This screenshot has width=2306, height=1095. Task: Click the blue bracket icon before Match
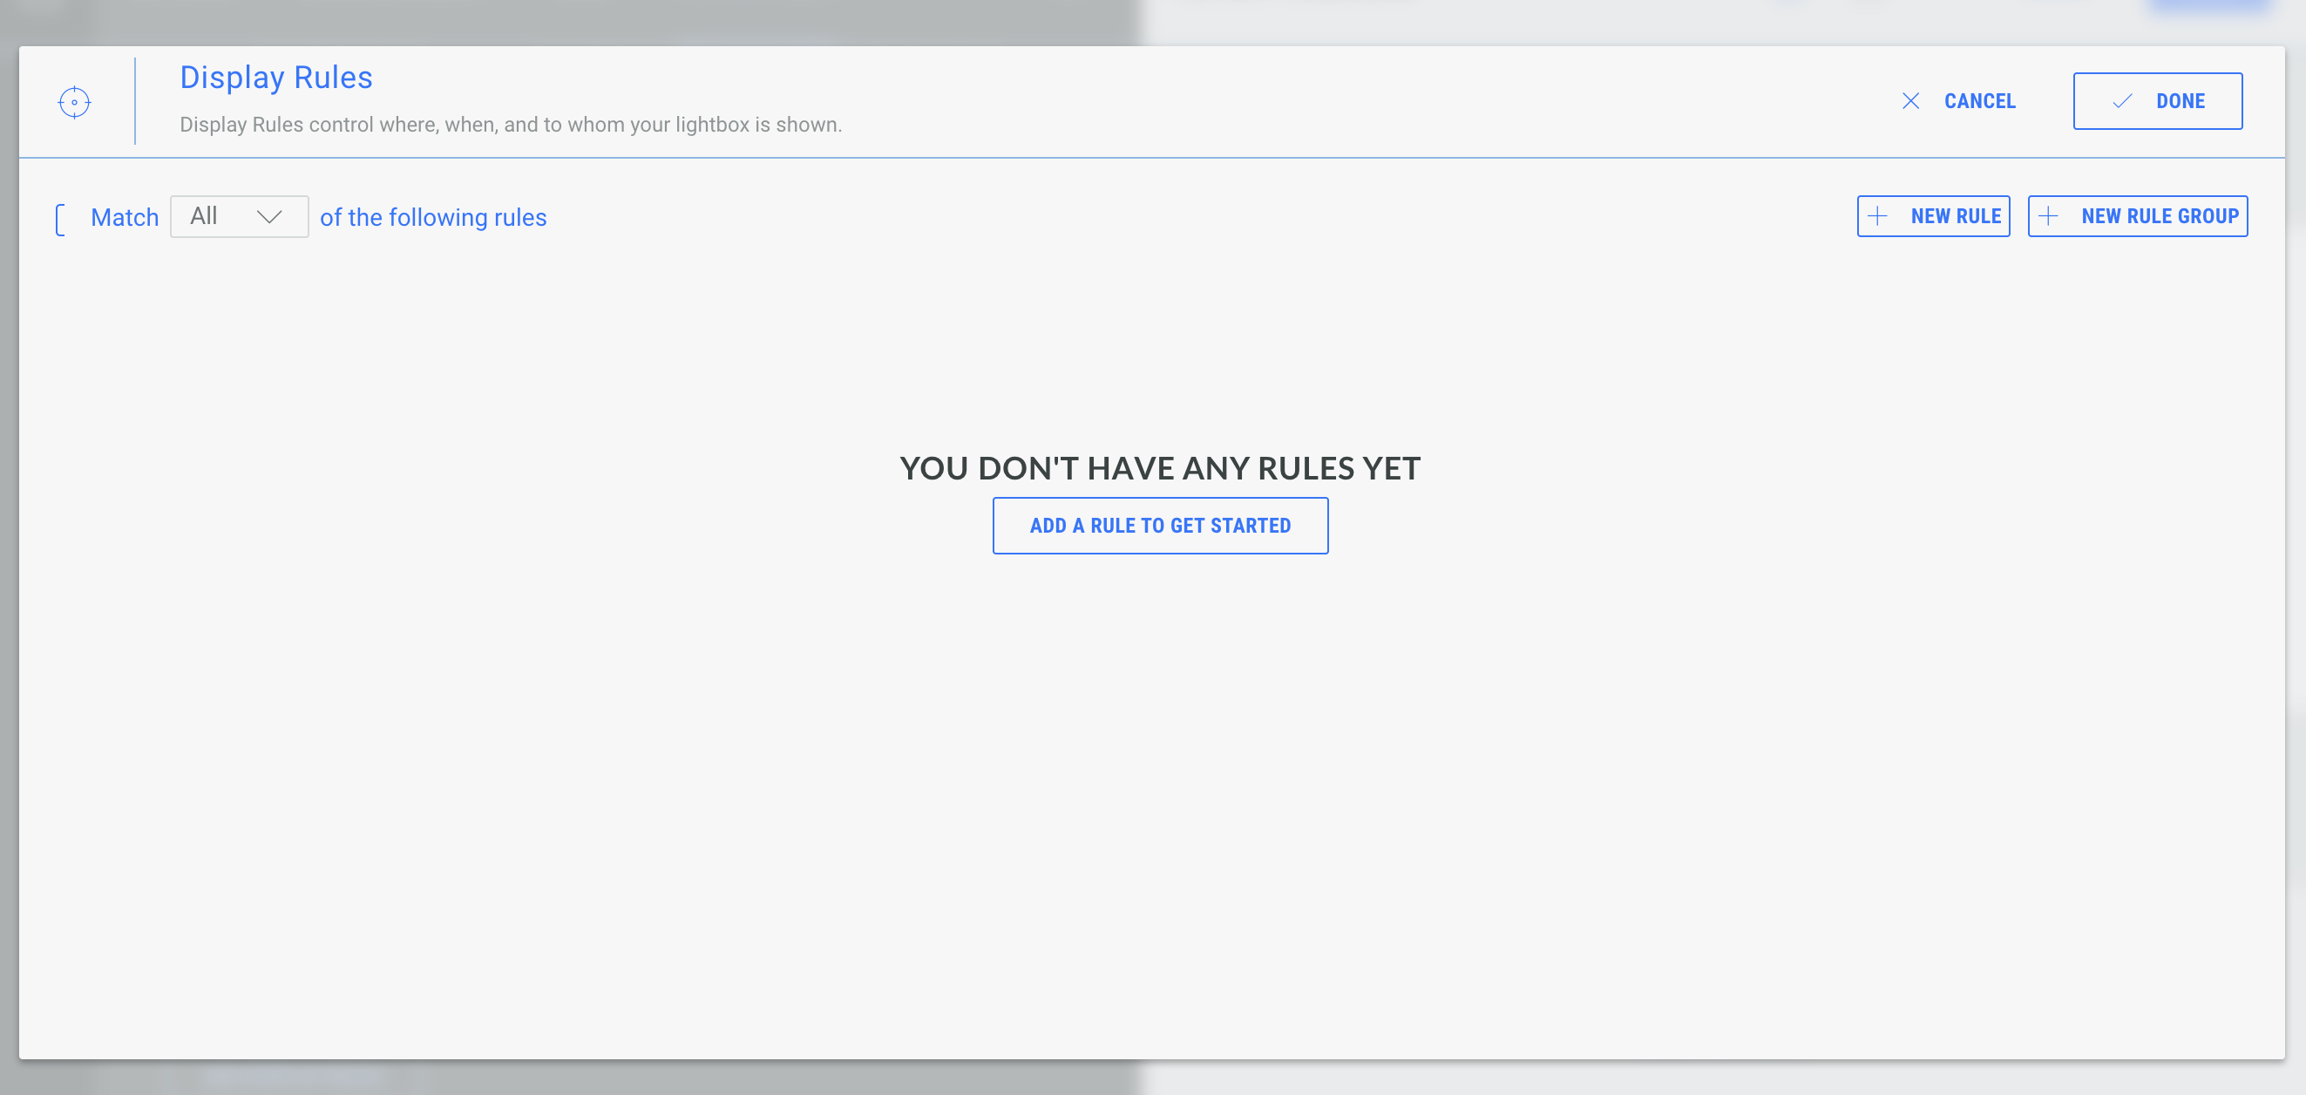click(x=61, y=220)
